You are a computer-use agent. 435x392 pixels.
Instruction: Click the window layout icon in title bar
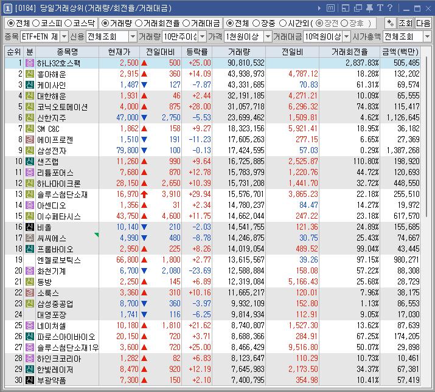(x=346, y=9)
